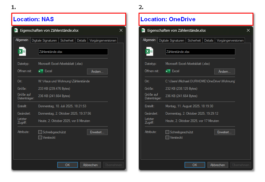Viewport: 265px width, 182px height.
Task: Close the OneDrive properties dialog with the X
Action: click(248, 30)
